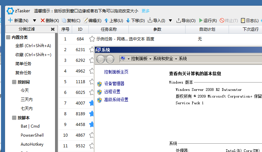Stop the task with 终止(T)
This screenshot has height=152, width=262.
pos(229,20)
